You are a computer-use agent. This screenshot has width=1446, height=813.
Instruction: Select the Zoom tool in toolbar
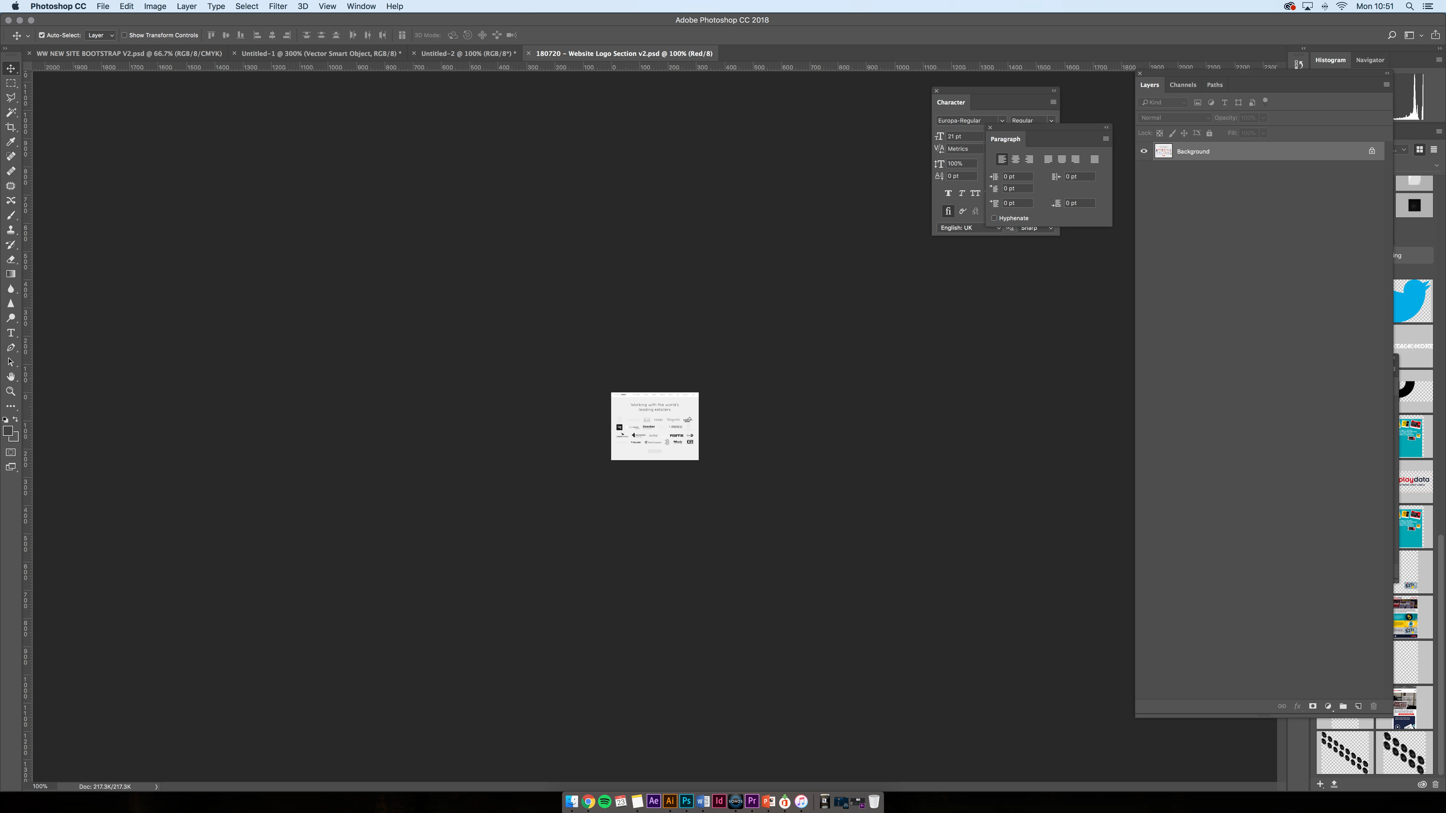[x=11, y=392]
